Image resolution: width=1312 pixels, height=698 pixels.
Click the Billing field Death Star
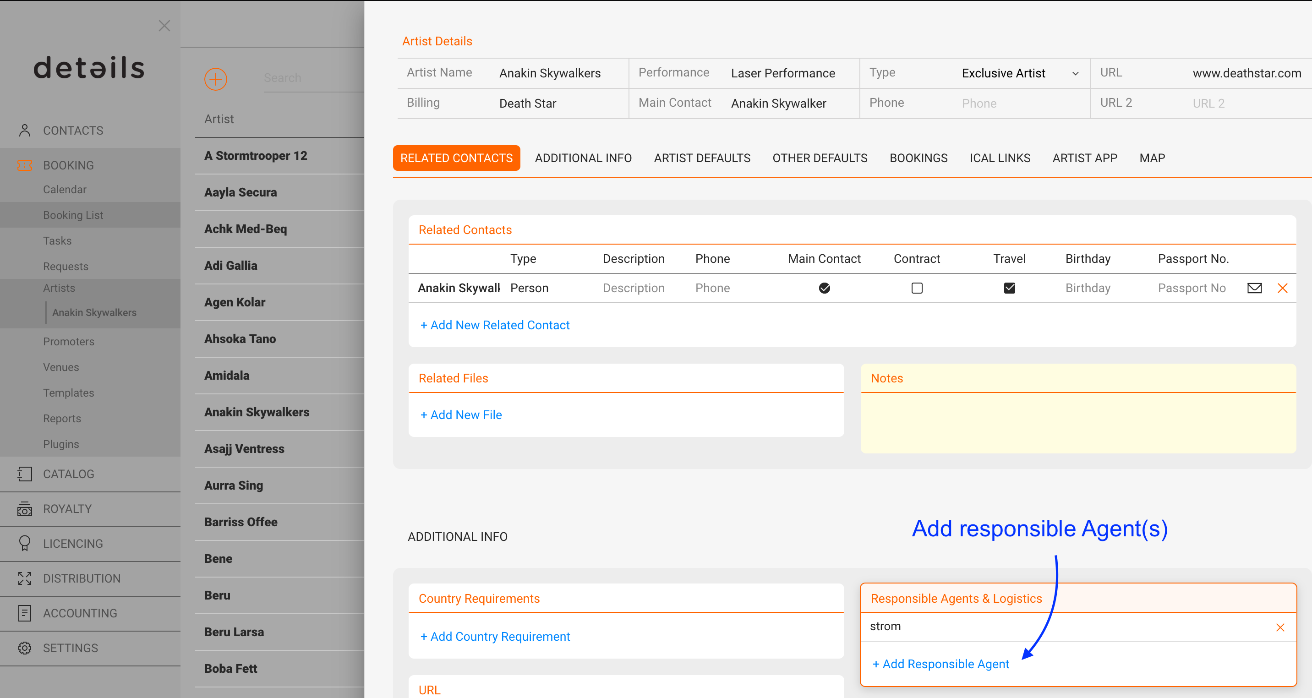click(x=560, y=104)
